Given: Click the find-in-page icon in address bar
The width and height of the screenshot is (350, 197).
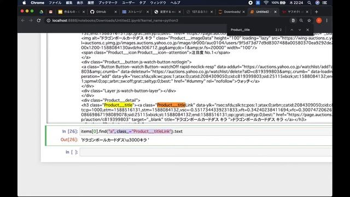Looking at the screenshot, I should (x=293, y=20).
